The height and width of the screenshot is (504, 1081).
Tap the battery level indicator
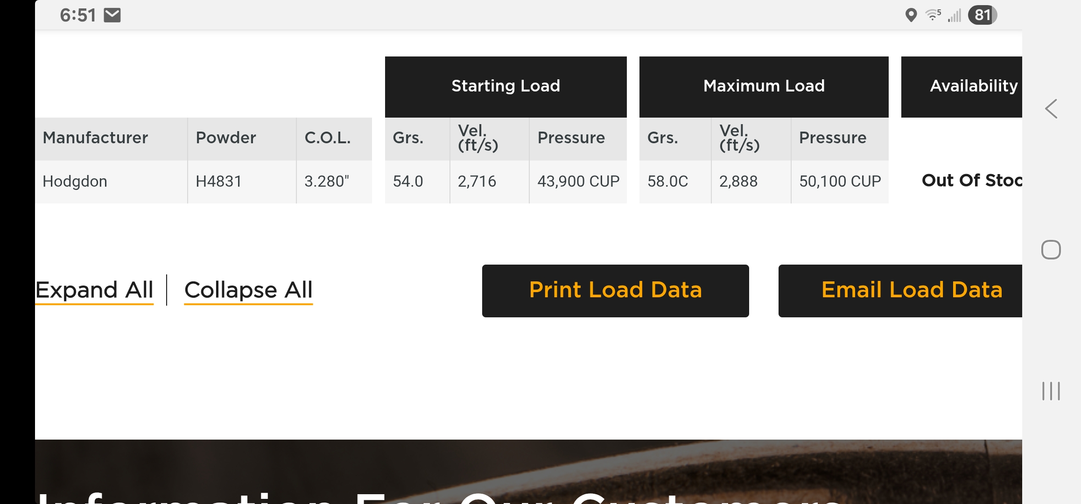click(983, 15)
